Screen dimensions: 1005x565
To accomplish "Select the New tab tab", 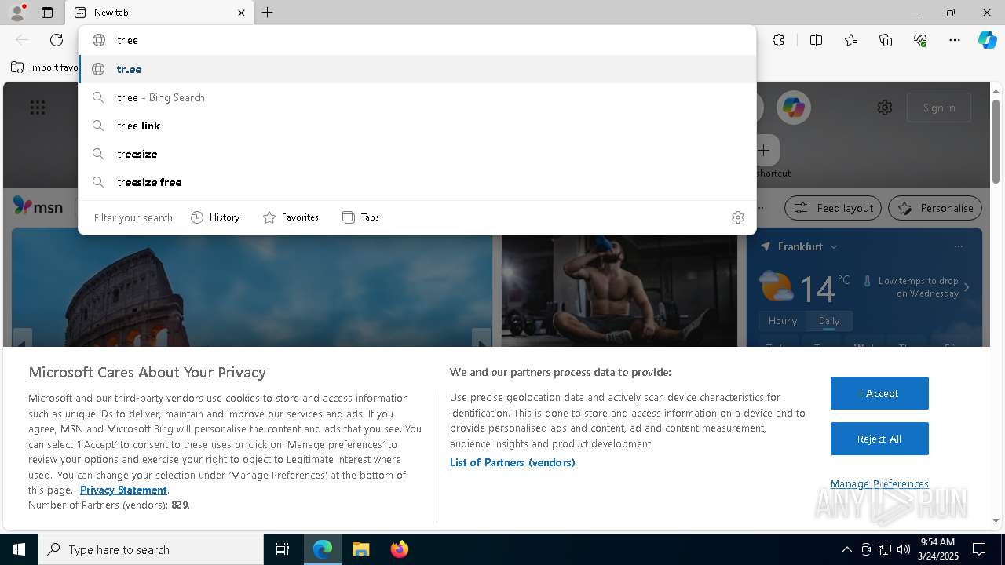I will tap(159, 13).
